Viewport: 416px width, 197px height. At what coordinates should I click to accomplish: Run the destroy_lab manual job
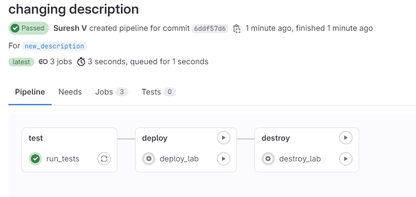[x=345, y=159]
